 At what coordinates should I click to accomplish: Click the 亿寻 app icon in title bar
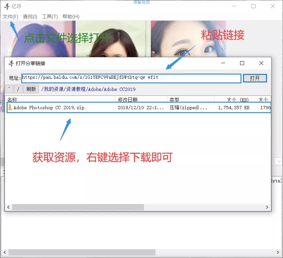7,6
